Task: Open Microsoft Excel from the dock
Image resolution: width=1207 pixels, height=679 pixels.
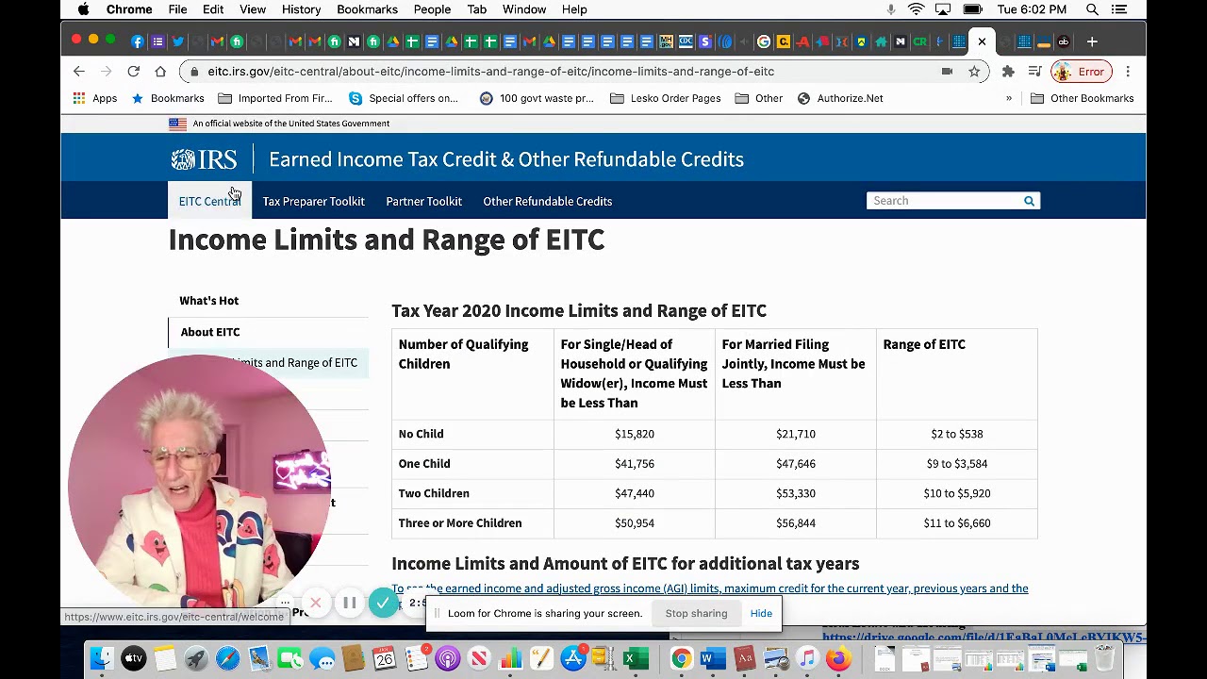Action: click(x=637, y=658)
